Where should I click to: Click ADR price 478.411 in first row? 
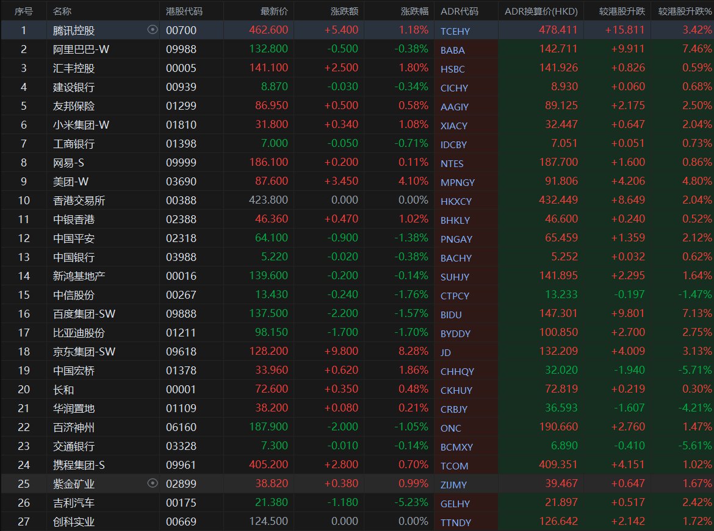558,30
